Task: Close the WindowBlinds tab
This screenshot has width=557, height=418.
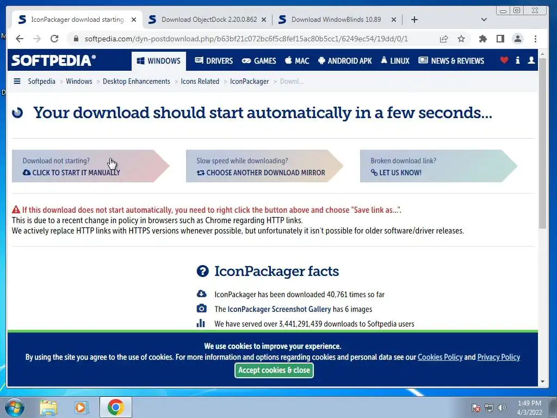Action: [394, 20]
